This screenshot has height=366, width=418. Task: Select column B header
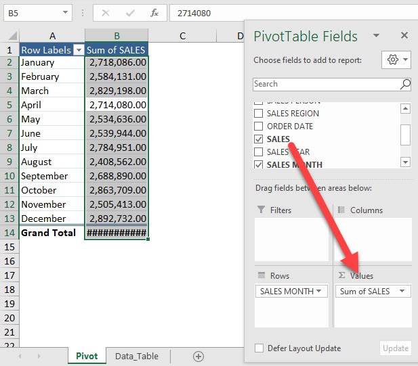coord(117,35)
